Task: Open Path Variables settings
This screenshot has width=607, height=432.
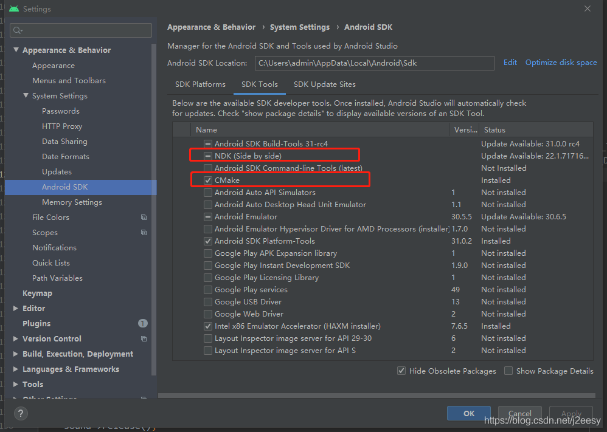Action: (x=57, y=278)
